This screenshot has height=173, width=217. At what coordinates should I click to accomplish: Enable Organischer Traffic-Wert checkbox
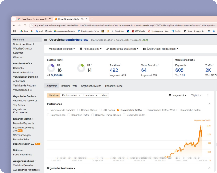pos(145,110)
